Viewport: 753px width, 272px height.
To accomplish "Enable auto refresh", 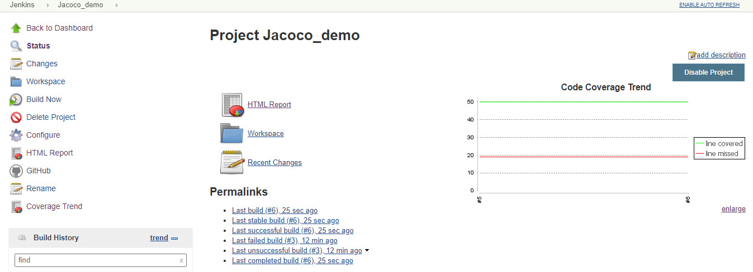I will 709,5.
